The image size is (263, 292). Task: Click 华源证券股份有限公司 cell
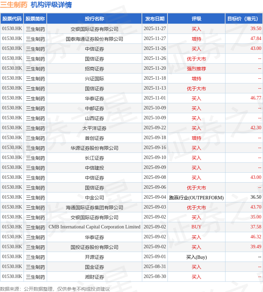[x=94, y=148]
